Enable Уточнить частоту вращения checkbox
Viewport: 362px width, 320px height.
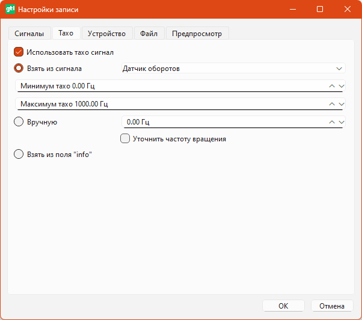(x=125, y=139)
